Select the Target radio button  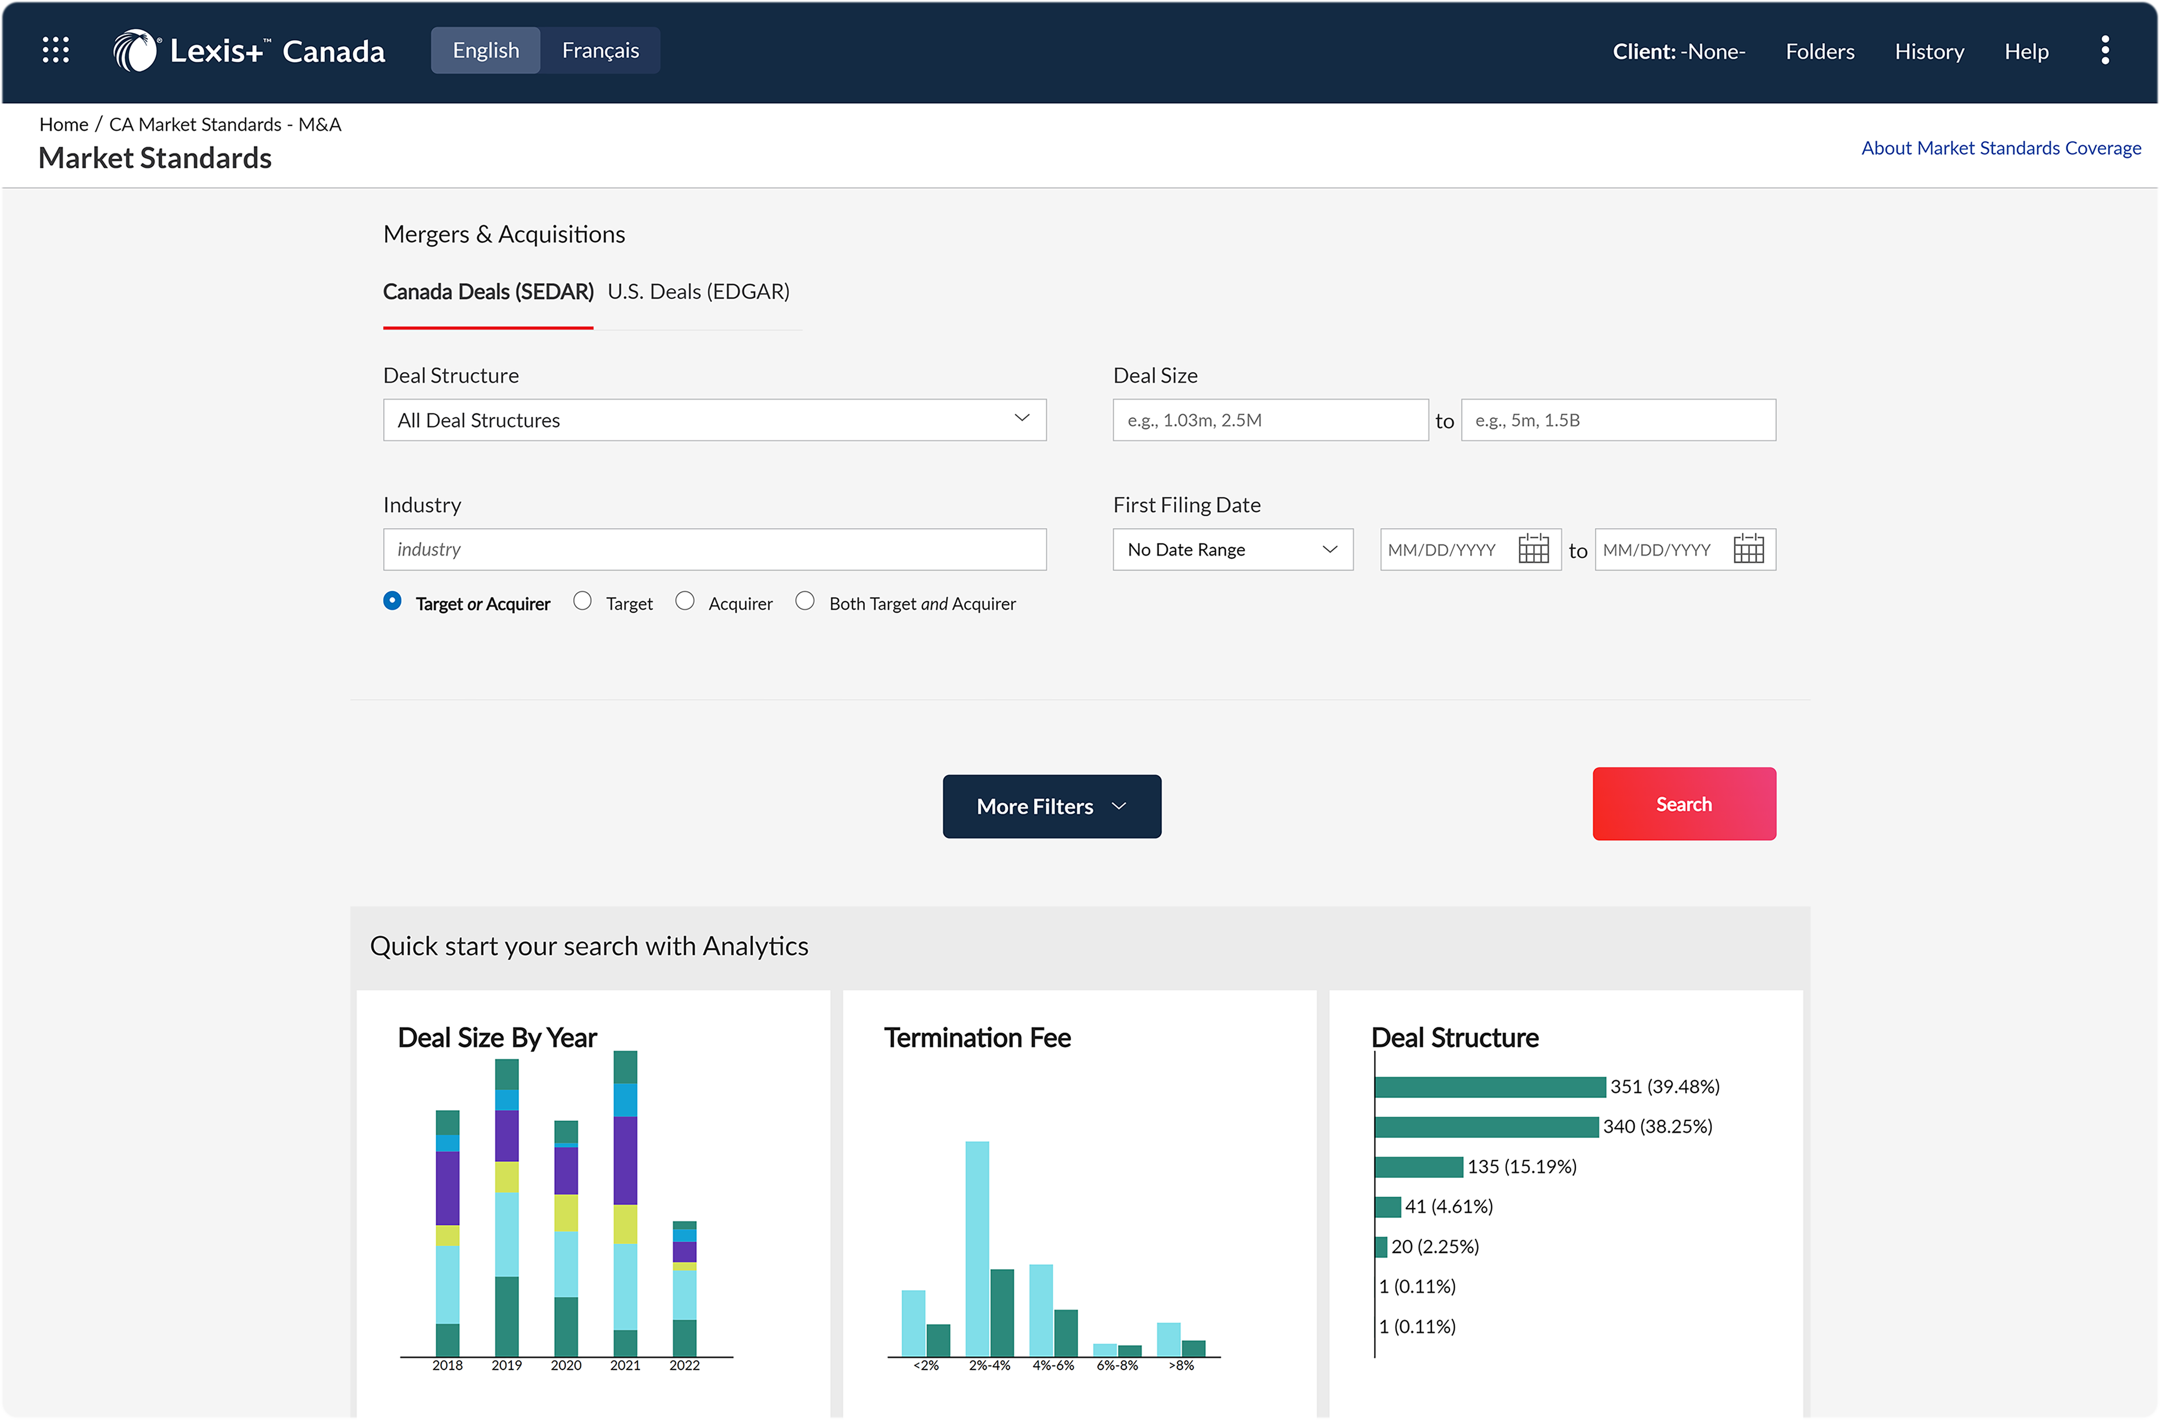click(583, 602)
